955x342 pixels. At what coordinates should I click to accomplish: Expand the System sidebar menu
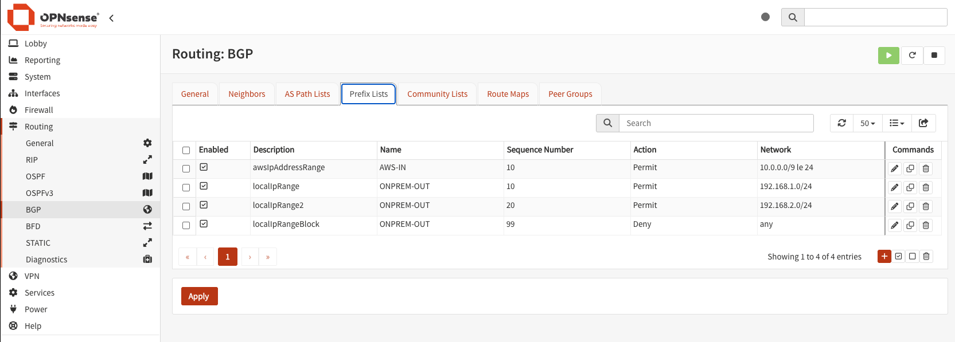tap(80, 77)
